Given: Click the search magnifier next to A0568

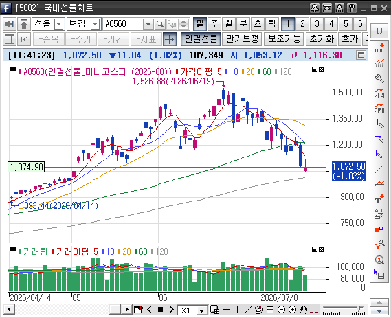Looking at the screenshot, I should [x=159, y=24].
